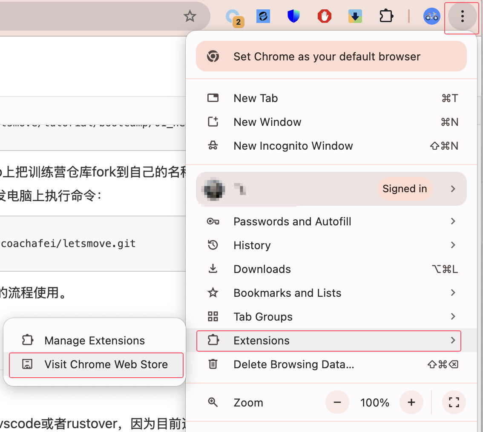
Task: Click the Chrome logo in default browser banner
Action: (213, 56)
